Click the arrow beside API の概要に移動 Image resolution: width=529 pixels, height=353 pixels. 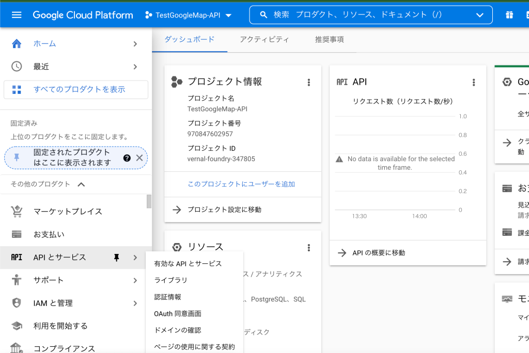(342, 253)
